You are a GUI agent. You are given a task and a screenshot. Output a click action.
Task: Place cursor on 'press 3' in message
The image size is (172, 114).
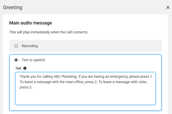(26, 87)
